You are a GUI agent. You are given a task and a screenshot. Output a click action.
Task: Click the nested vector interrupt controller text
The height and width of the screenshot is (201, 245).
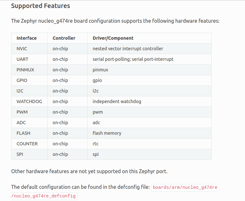coord(128,49)
